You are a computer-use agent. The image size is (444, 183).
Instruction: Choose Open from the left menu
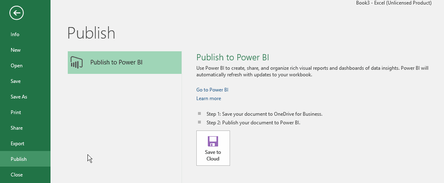(x=16, y=66)
